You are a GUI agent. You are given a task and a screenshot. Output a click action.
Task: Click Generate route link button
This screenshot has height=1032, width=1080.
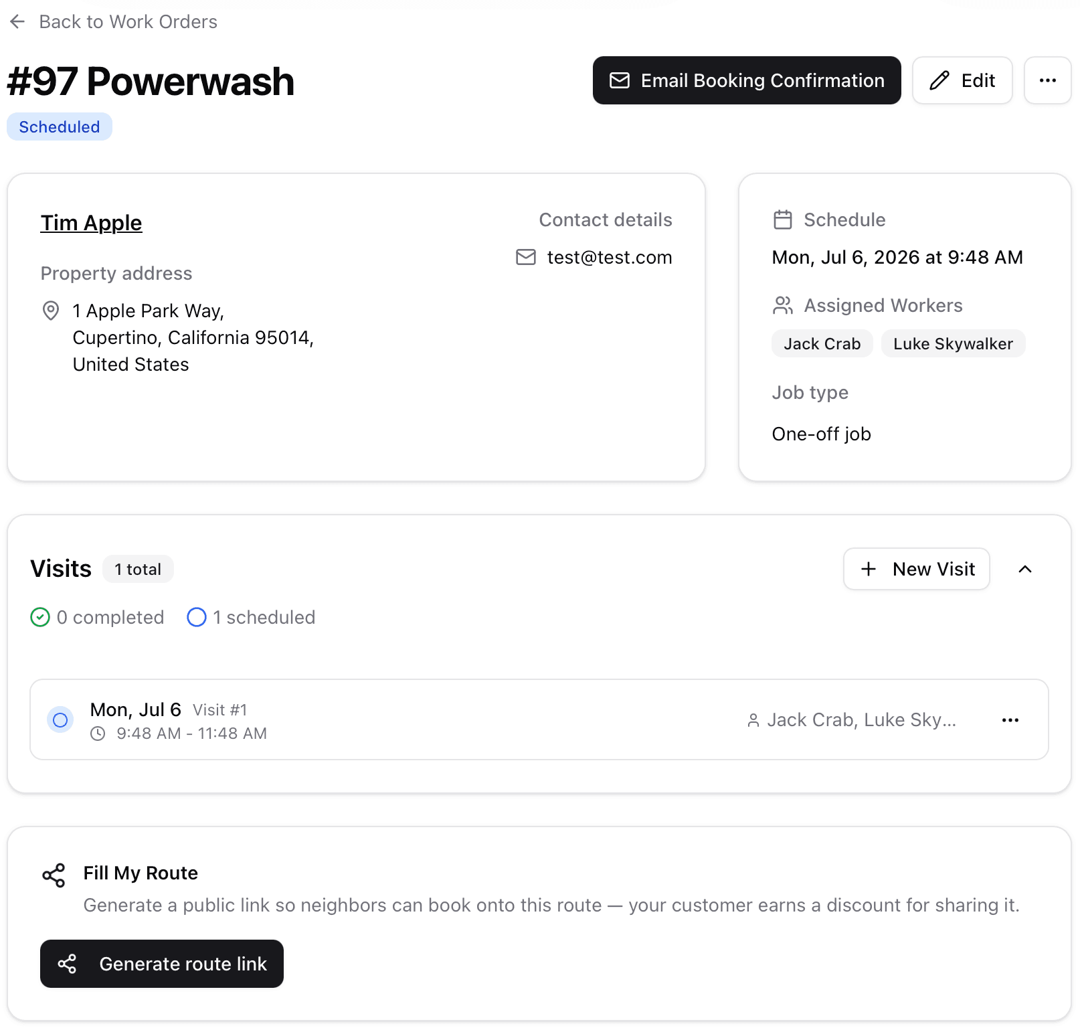[162, 964]
